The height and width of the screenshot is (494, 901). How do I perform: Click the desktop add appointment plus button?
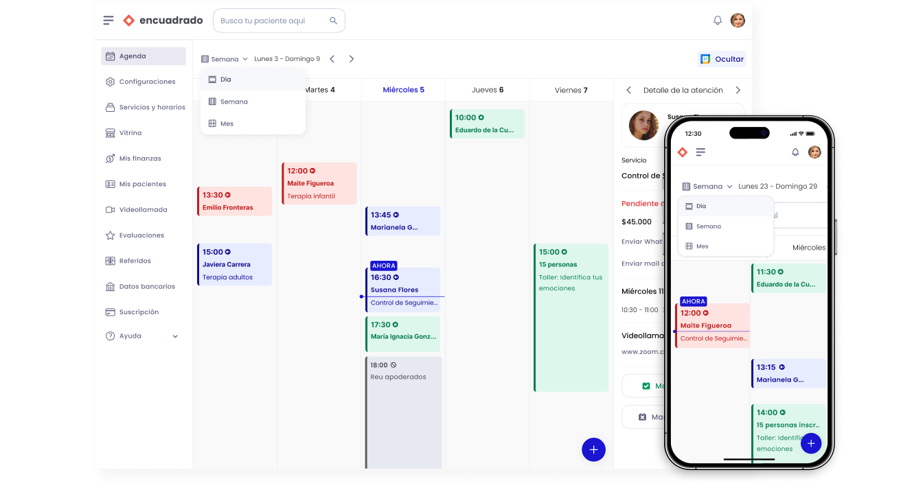(593, 450)
